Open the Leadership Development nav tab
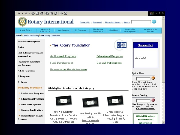Viewport: 180px width, 135px height. [130, 30]
